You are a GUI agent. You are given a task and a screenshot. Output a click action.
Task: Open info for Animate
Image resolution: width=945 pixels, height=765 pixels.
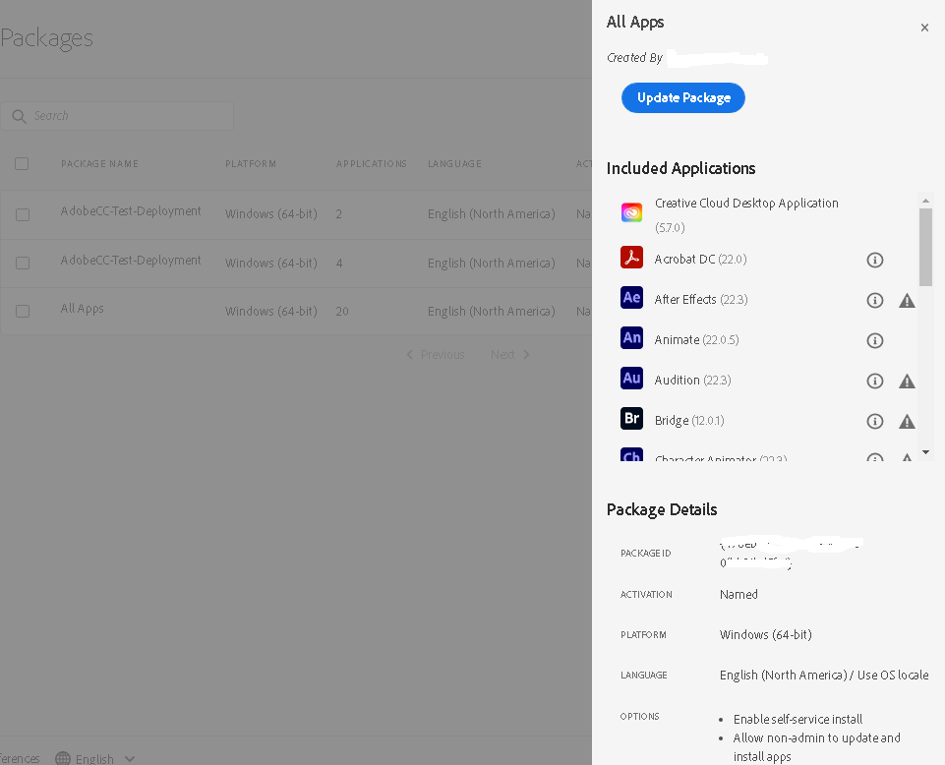874,340
